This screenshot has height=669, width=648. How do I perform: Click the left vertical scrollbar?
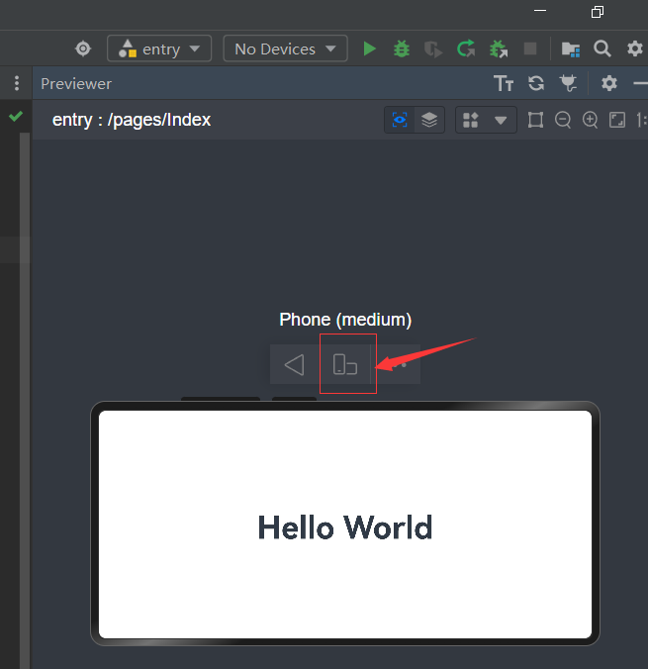click(x=25, y=400)
